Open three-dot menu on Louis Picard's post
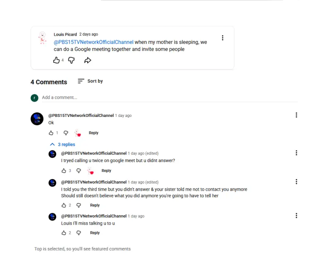This screenshot has width=330, height=262. 222,38
